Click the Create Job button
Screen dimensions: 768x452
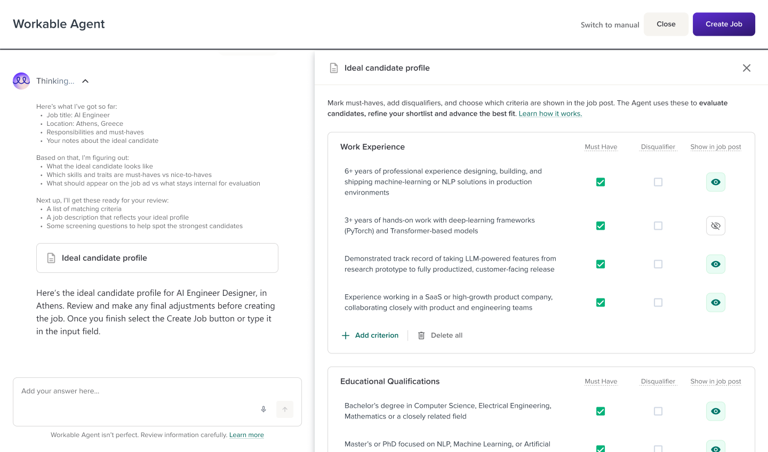[x=724, y=24]
